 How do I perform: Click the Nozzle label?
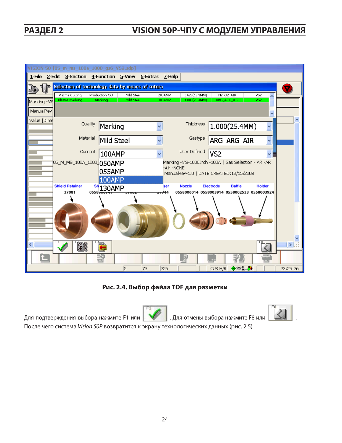186,186
